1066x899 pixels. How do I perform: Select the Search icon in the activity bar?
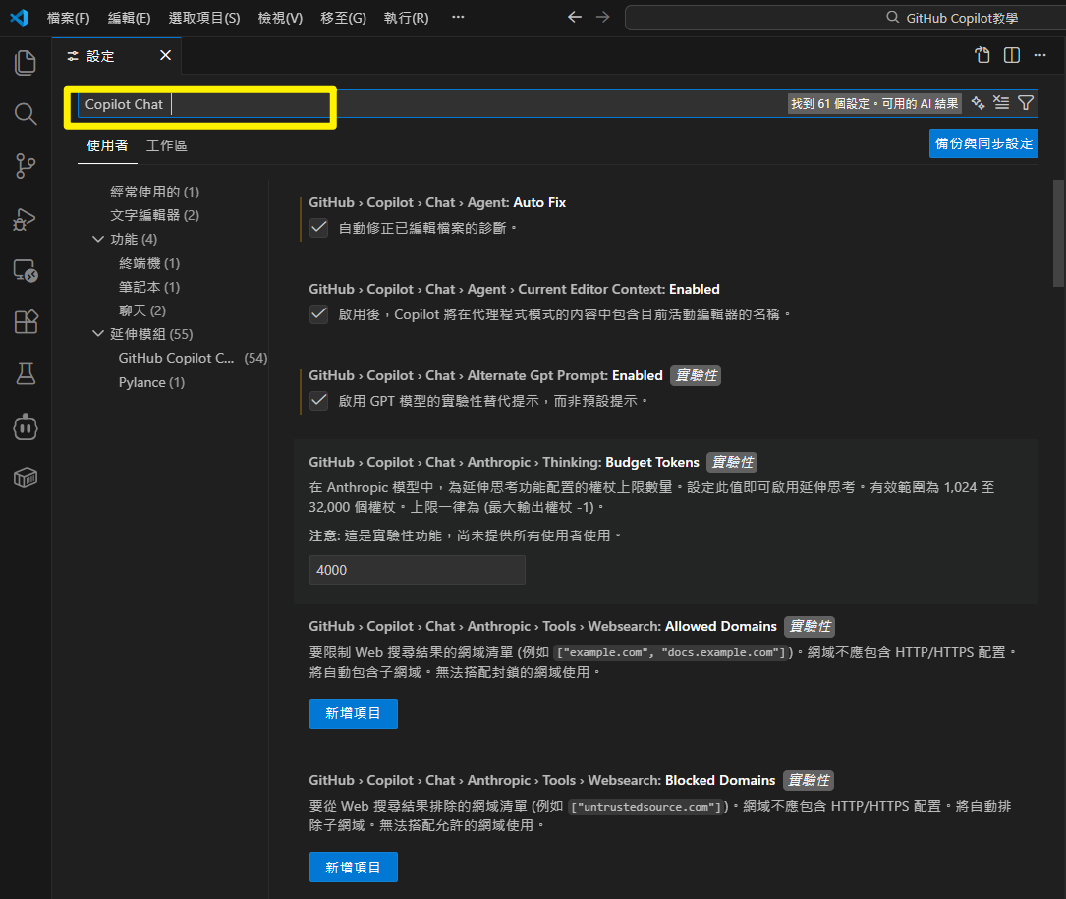click(x=25, y=113)
